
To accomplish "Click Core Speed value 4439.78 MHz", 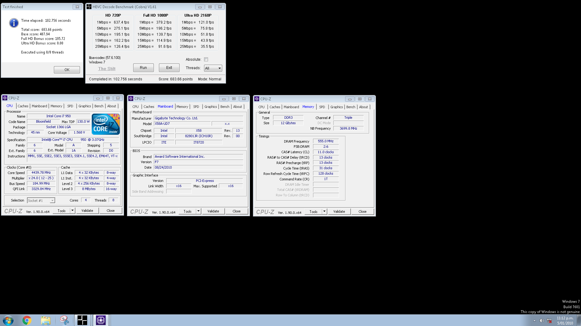I will coord(41,173).
